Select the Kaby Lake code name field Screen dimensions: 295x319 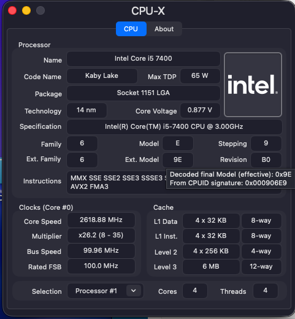(102, 76)
